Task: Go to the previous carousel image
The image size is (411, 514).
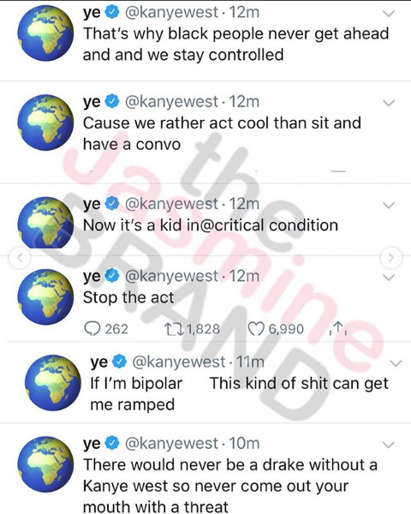Action: (x=20, y=258)
